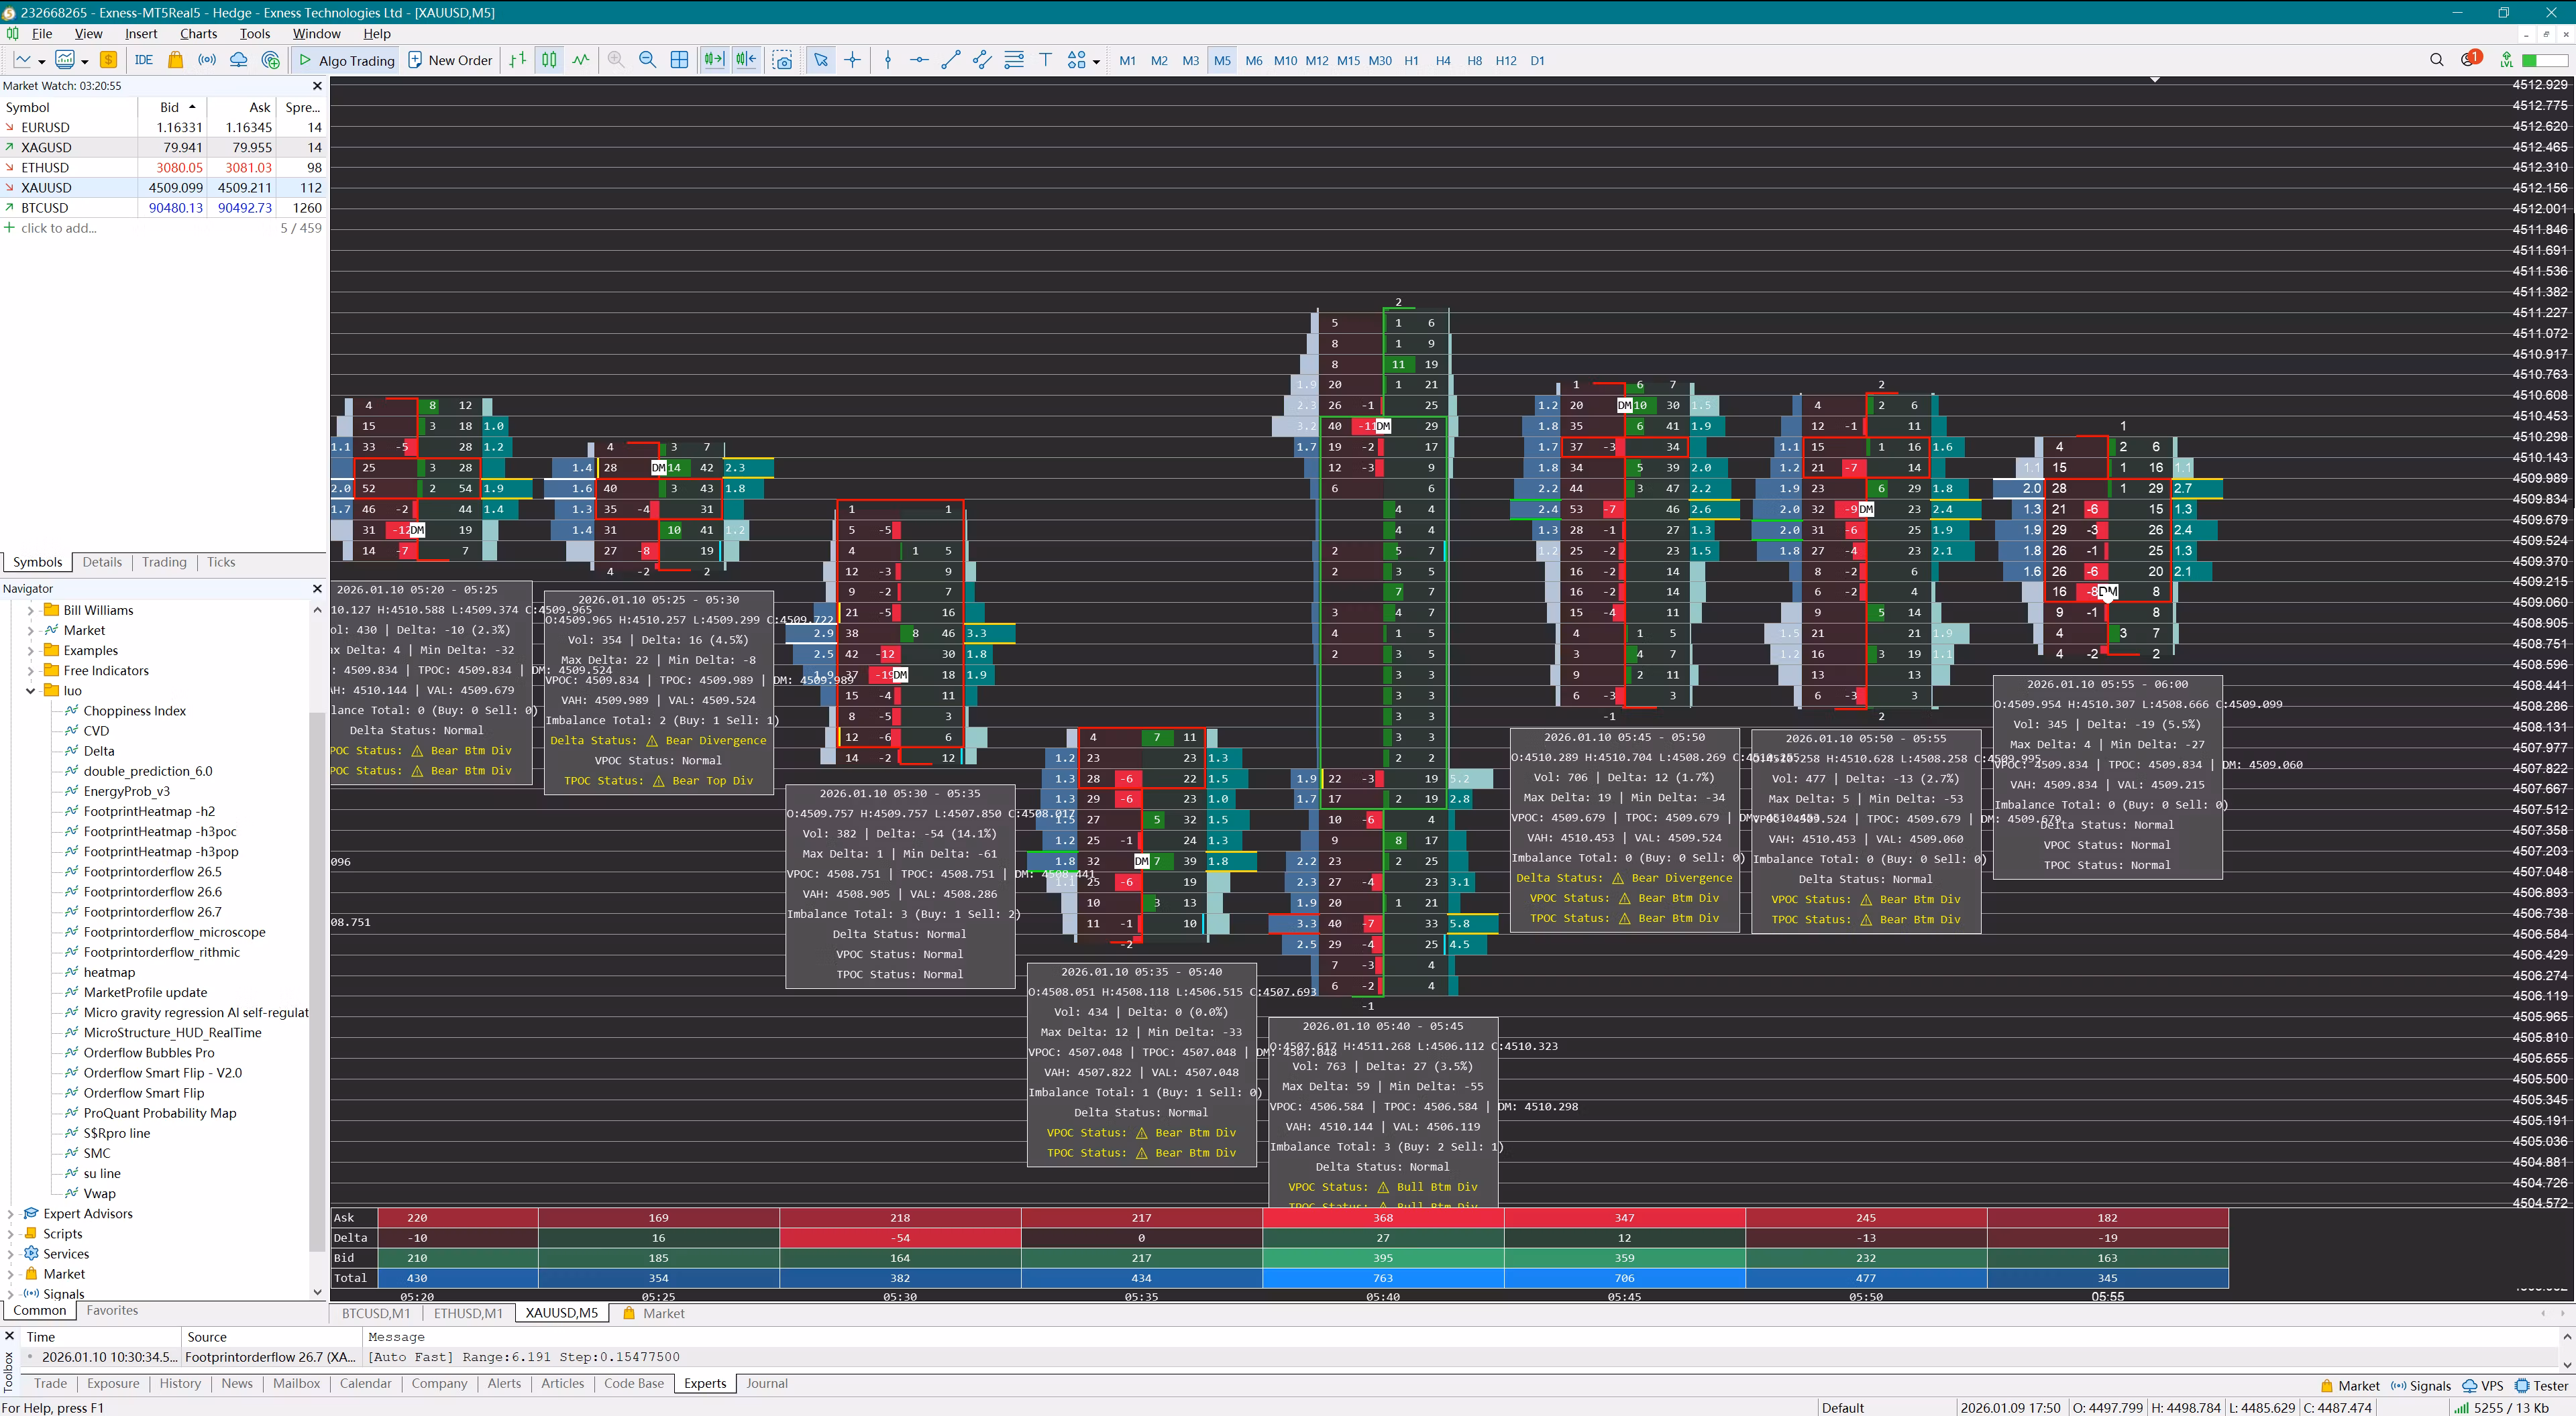
Task: Open the search magnifier icon
Action: 2436,60
